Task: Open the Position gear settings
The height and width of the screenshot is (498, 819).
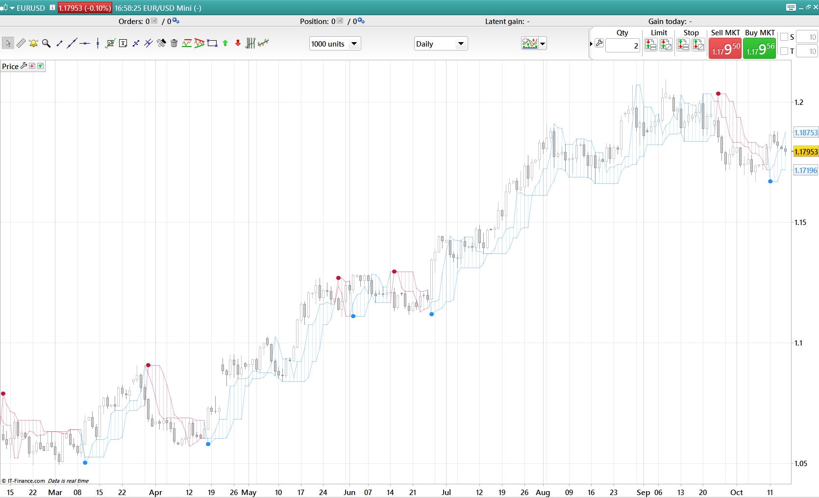Action: click(361, 21)
